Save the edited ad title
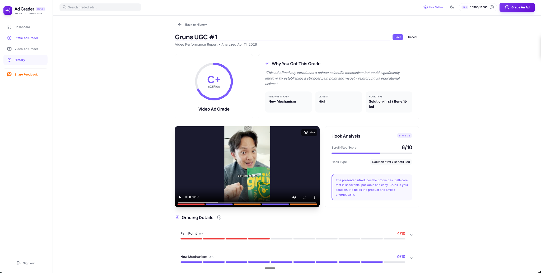Screen dimensions: 541x273 click(x=398, y=37)
